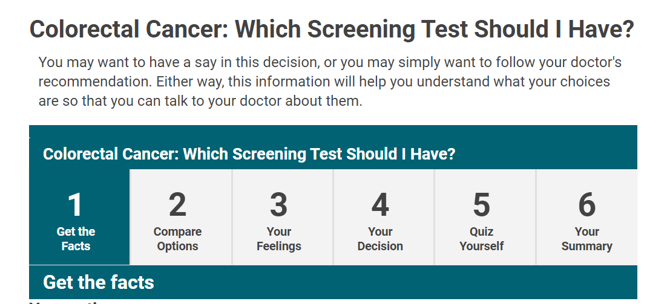This screenshot has height=304, width=667.
Task: Click the large number 3 step
Action: 278,205
